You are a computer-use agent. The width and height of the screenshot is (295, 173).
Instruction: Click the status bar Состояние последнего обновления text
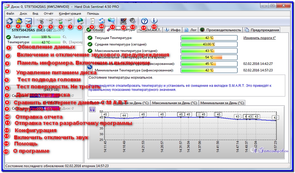pos(57,166)
